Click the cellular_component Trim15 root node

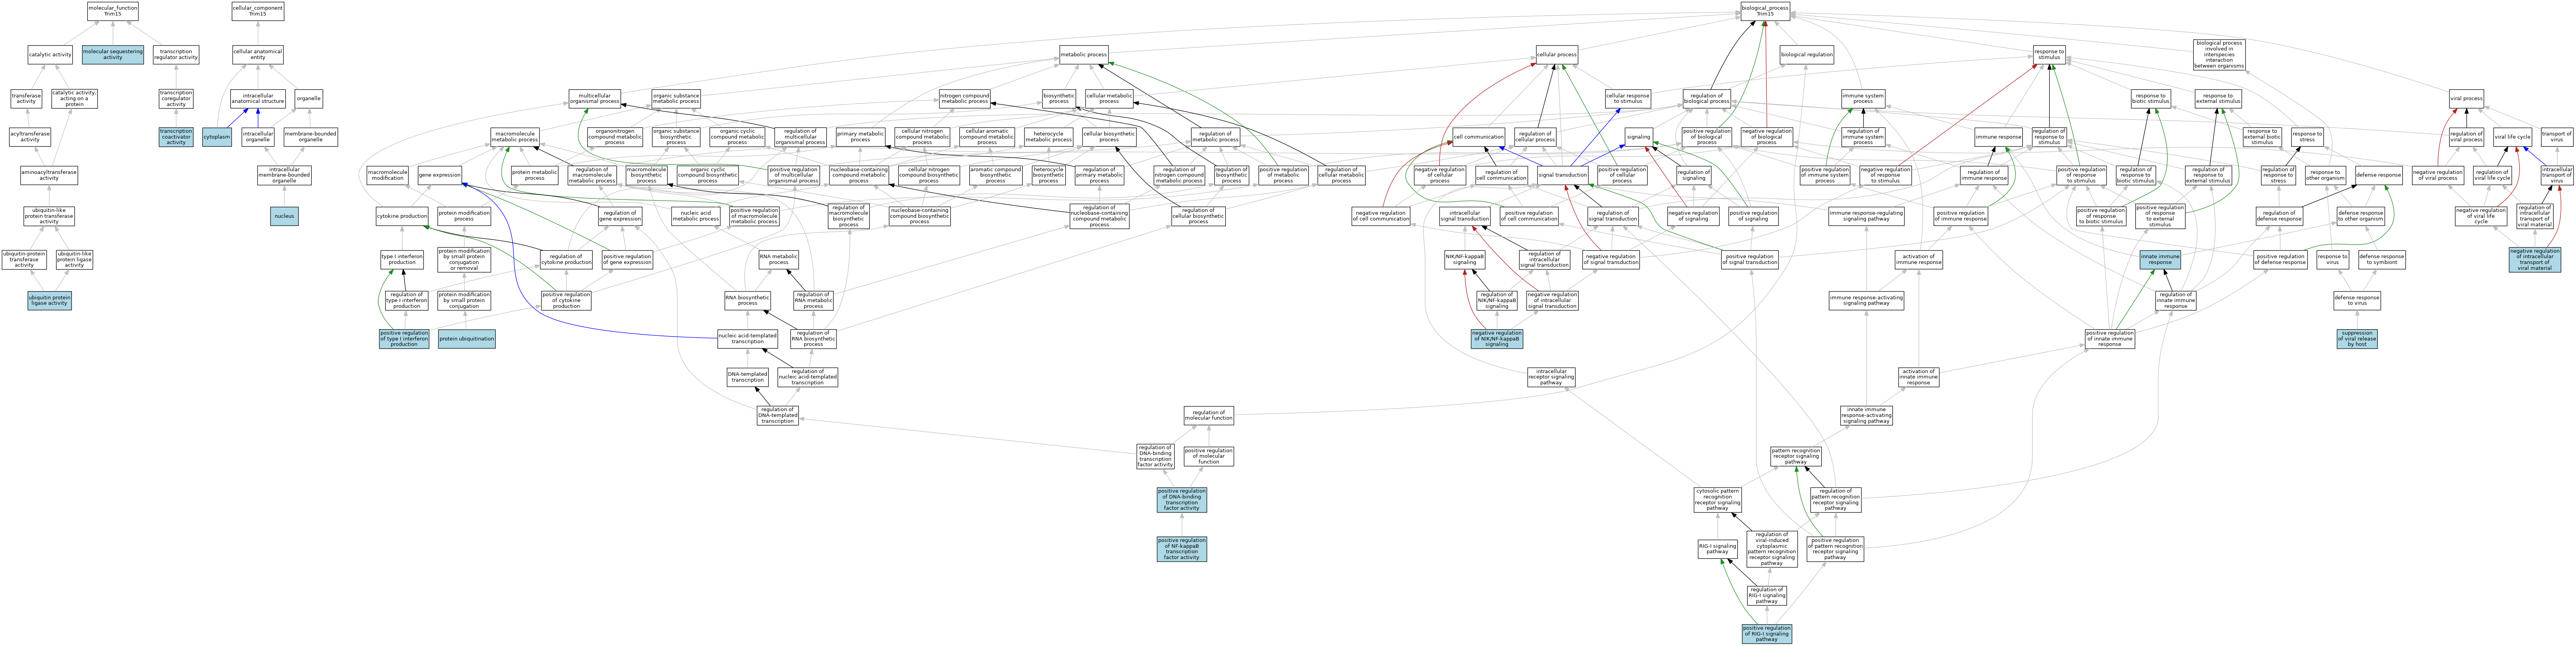coord(258,11)
